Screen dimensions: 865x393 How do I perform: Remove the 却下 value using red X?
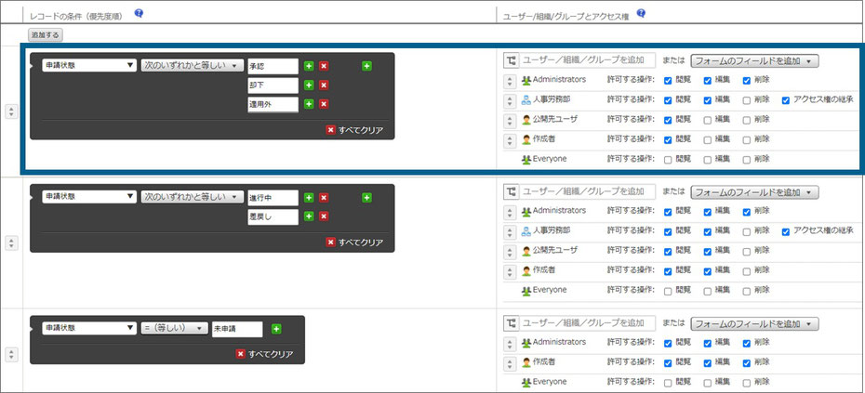[x=324, y=85]
